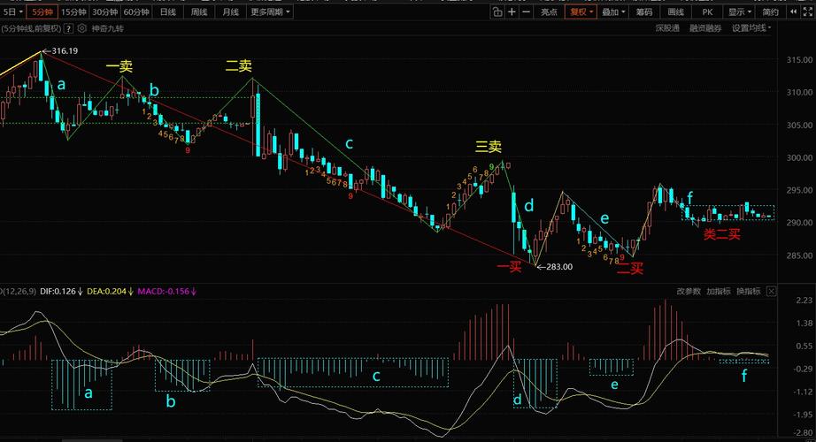Toggle 简约 simple mode
Screen dimensions: 816x442
pyautogui.click(x=770, y=12)
